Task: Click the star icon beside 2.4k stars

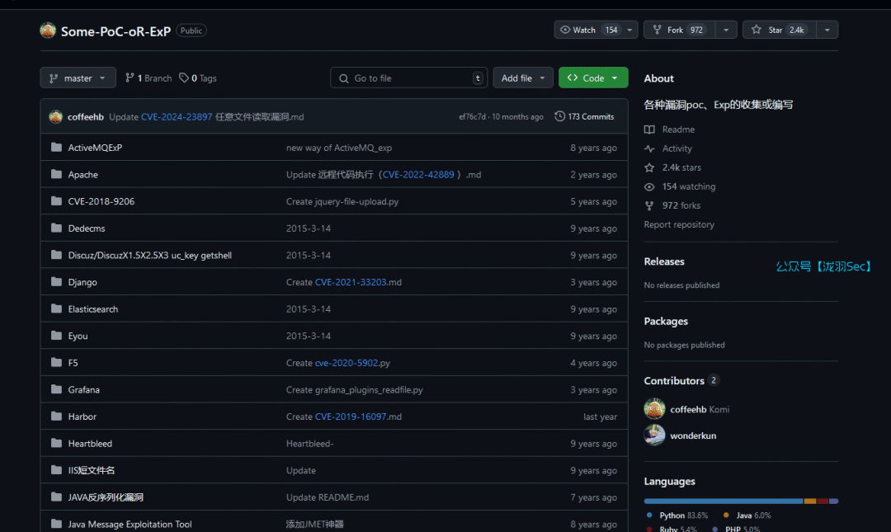Action: 649,167
